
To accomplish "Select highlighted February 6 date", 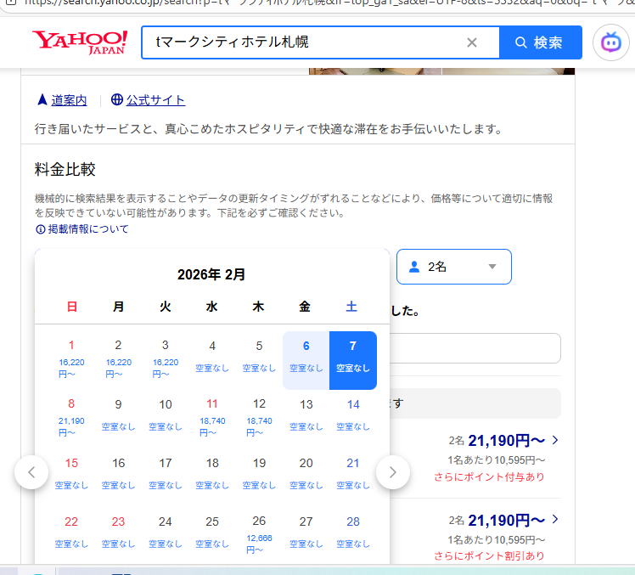I will pos(306,360).
